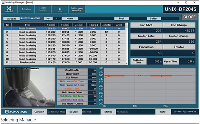Select row 2 with Cond No 12

[64, 32]
